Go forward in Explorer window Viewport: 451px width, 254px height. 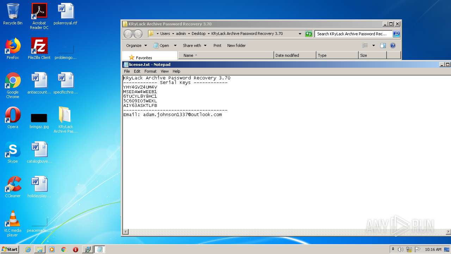pos(138,34)
